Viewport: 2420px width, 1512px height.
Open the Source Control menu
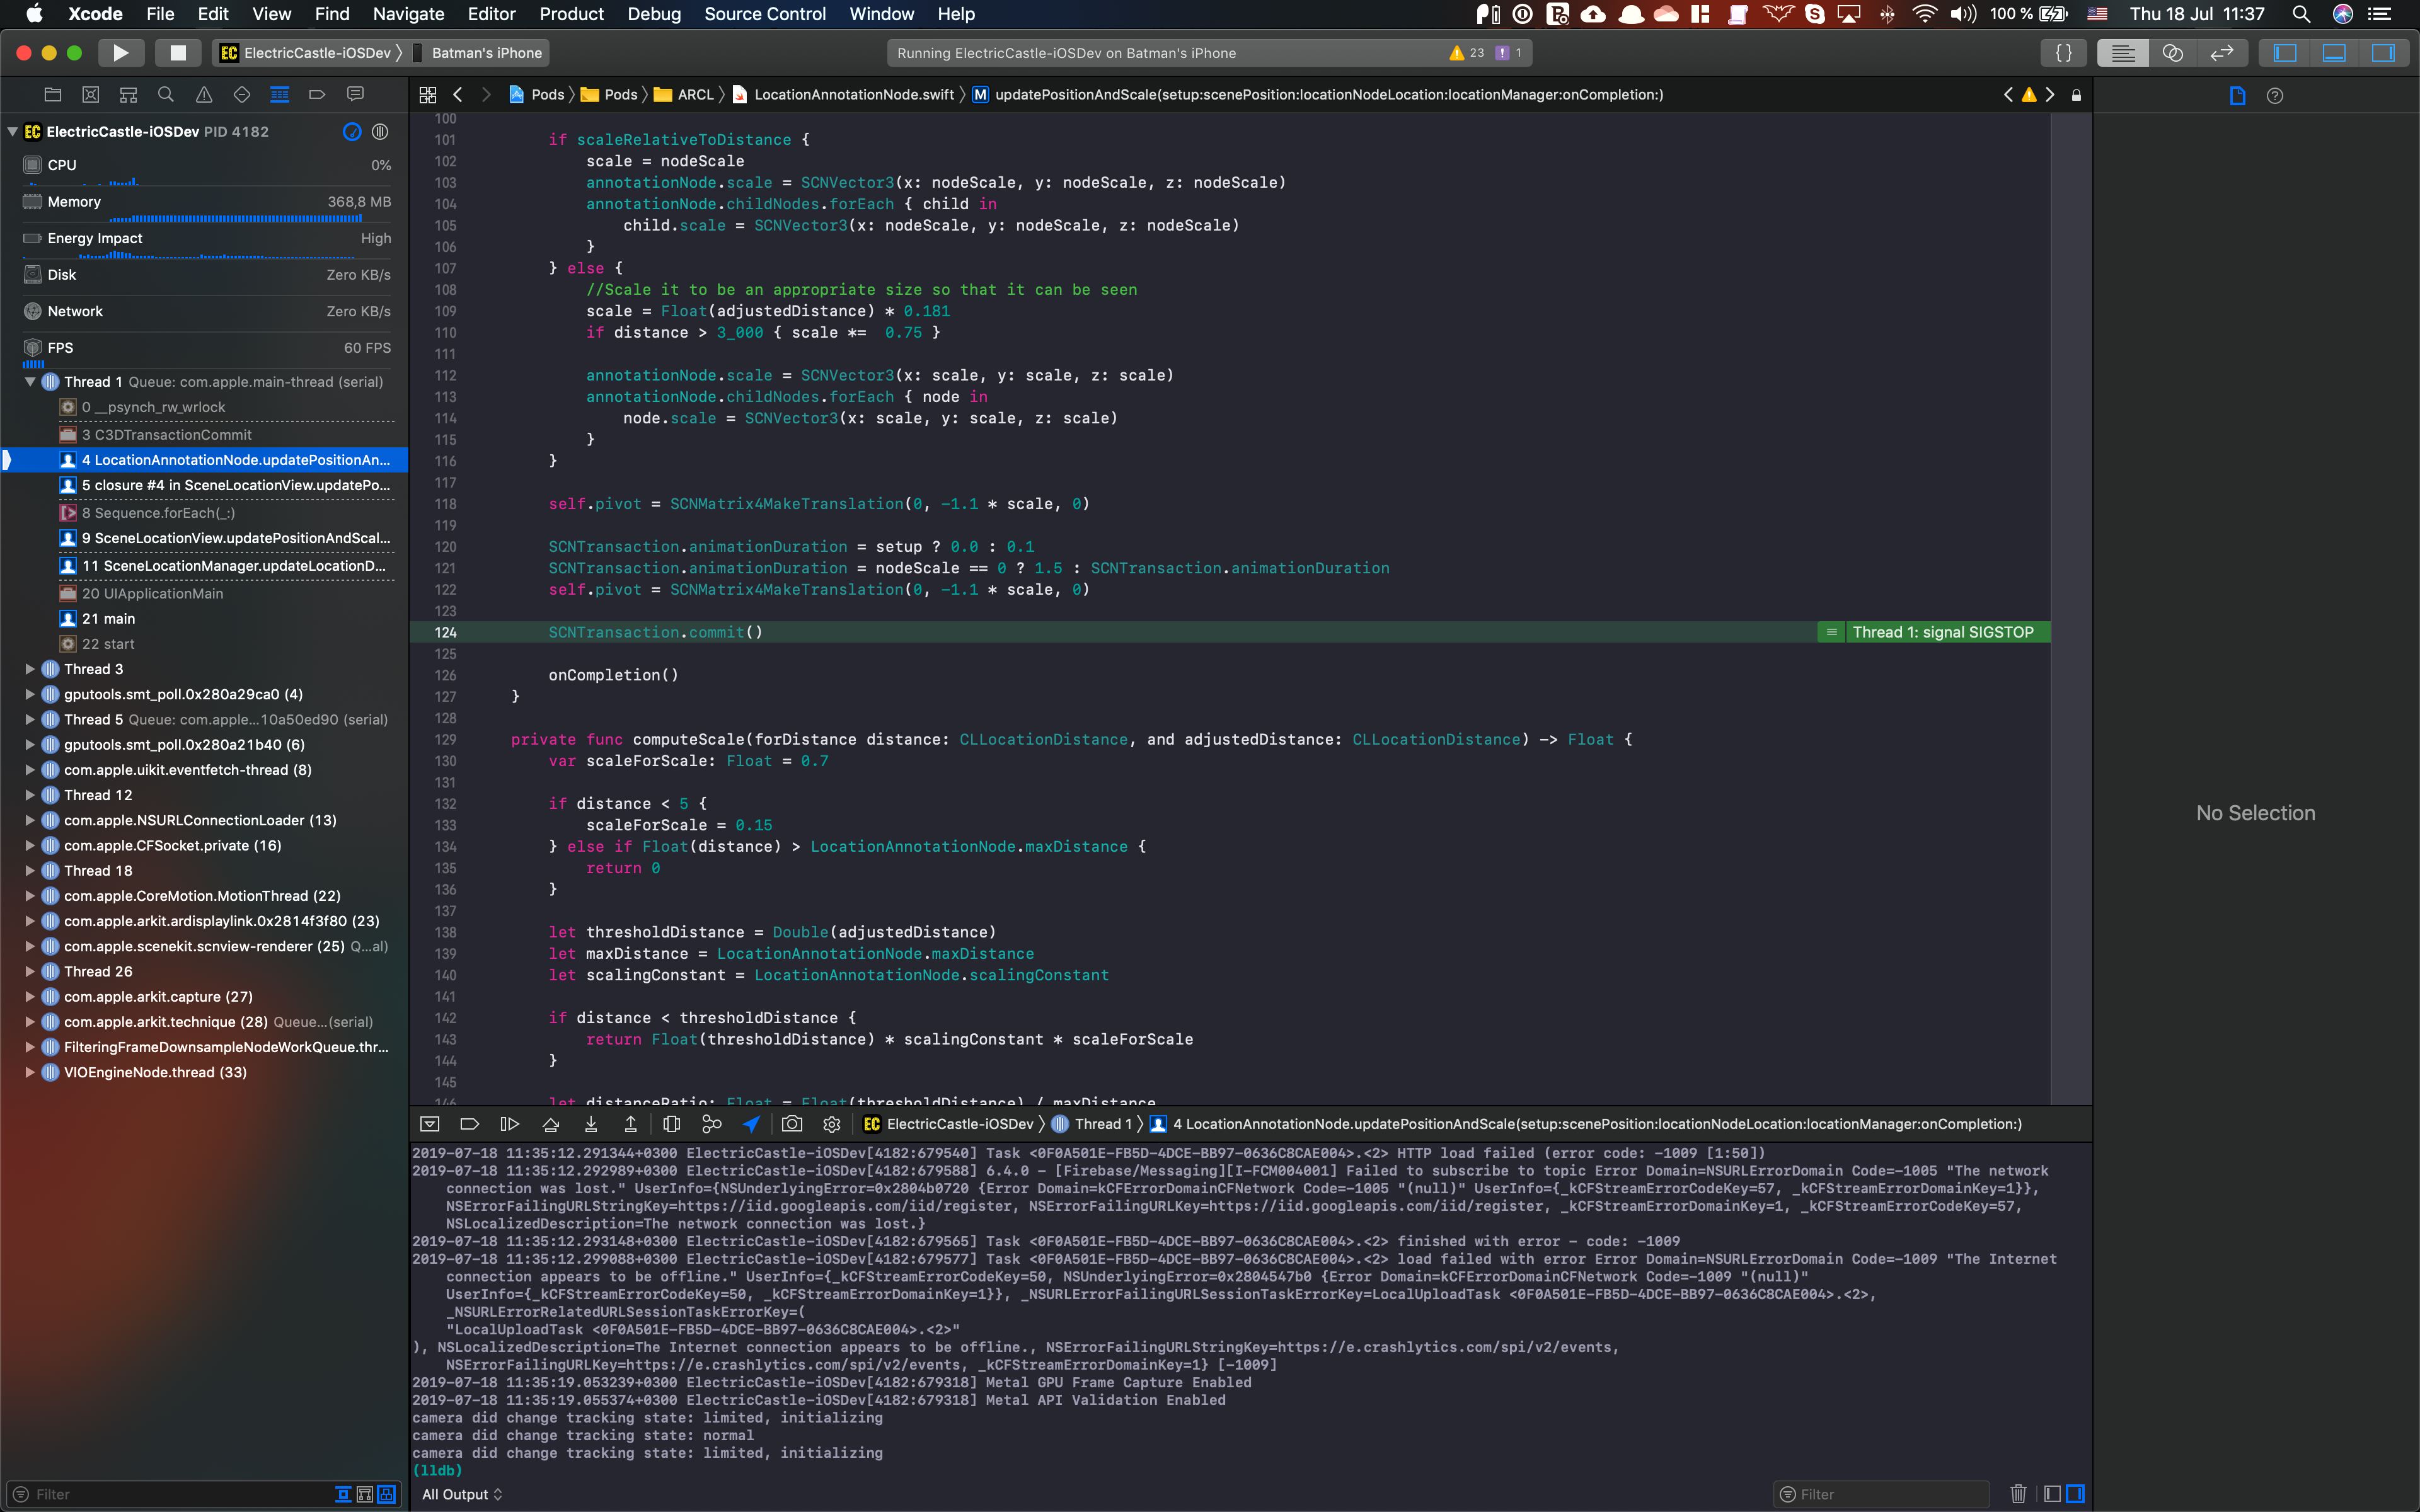click(x=765, y=14)
